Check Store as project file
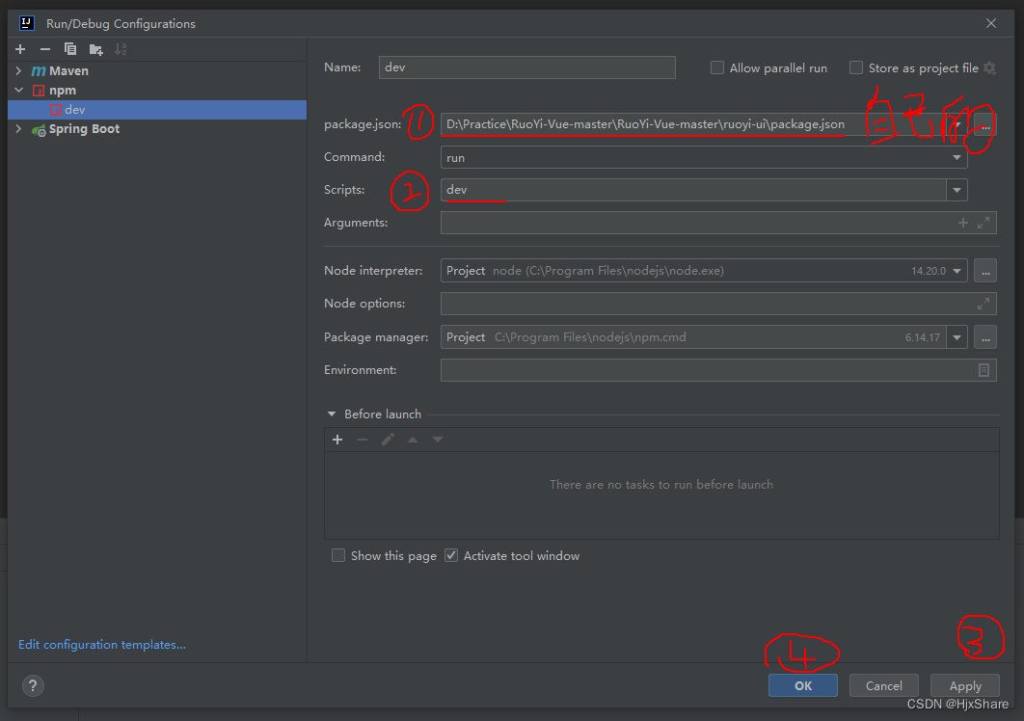 [x=856, y=67]
